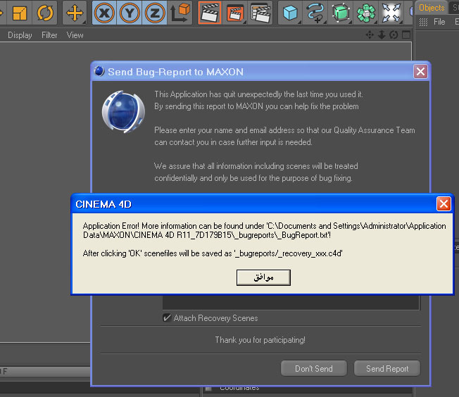This screenshot has height=397, width=459.
Task: Click the Don't Send button
Action: tap(314, 368)
